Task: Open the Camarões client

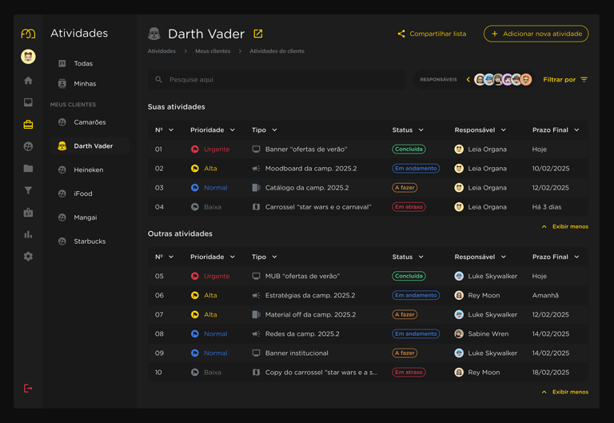Action: (90, 122)
